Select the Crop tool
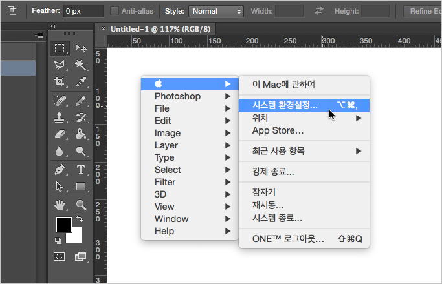Image resolution: width=442 pixels, height=284 pixels. [x=60, y=82]
